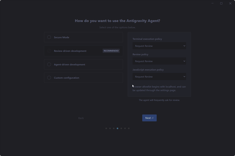Image resolution: width=235 pixels, height=156 pixels.
Task: Open the JavaScript execution policy dropdown
Action: coord(159,76)
